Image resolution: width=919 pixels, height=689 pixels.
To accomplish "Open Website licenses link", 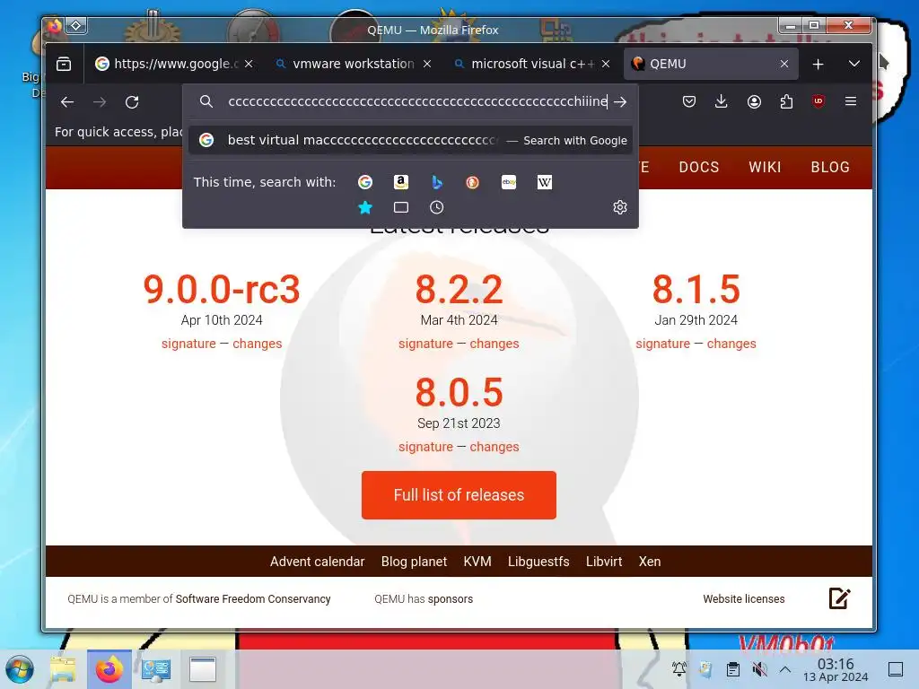I will (744, 598).
